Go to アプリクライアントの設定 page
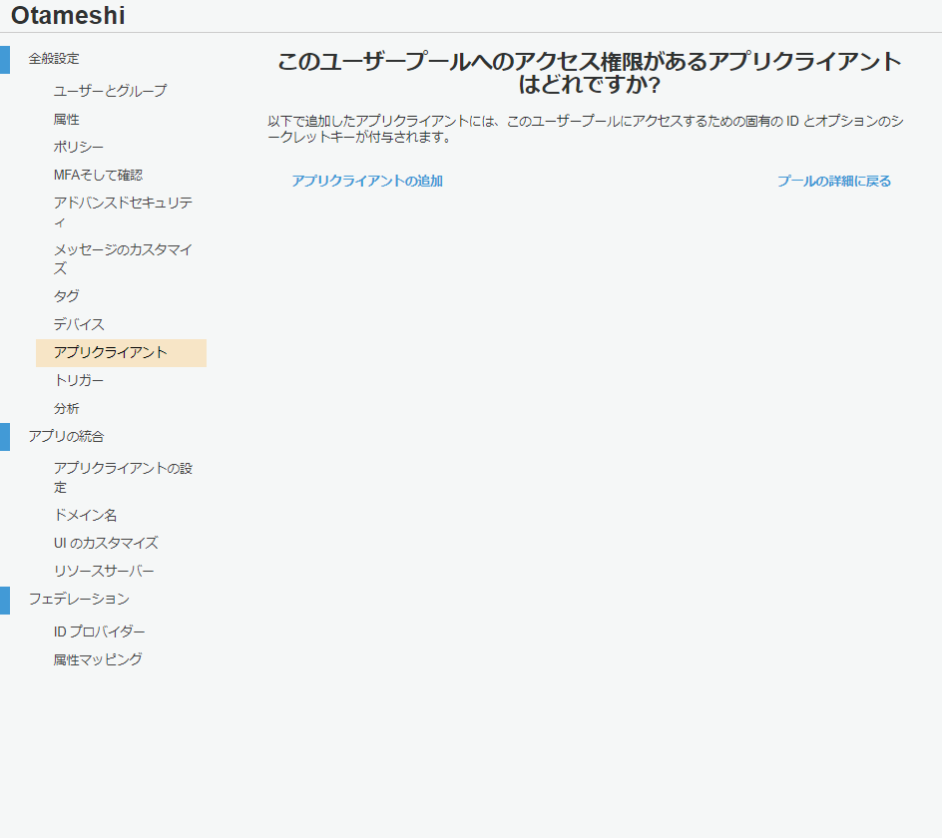942x838 pixels. click(x=123, y=478)
